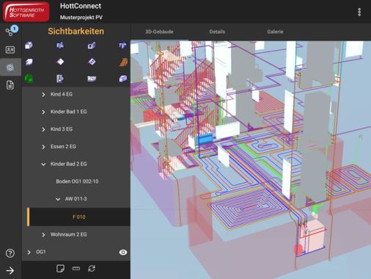Screen dimensions: 371x279
Task: Switch to the Galerie tab
Action: 275,32
